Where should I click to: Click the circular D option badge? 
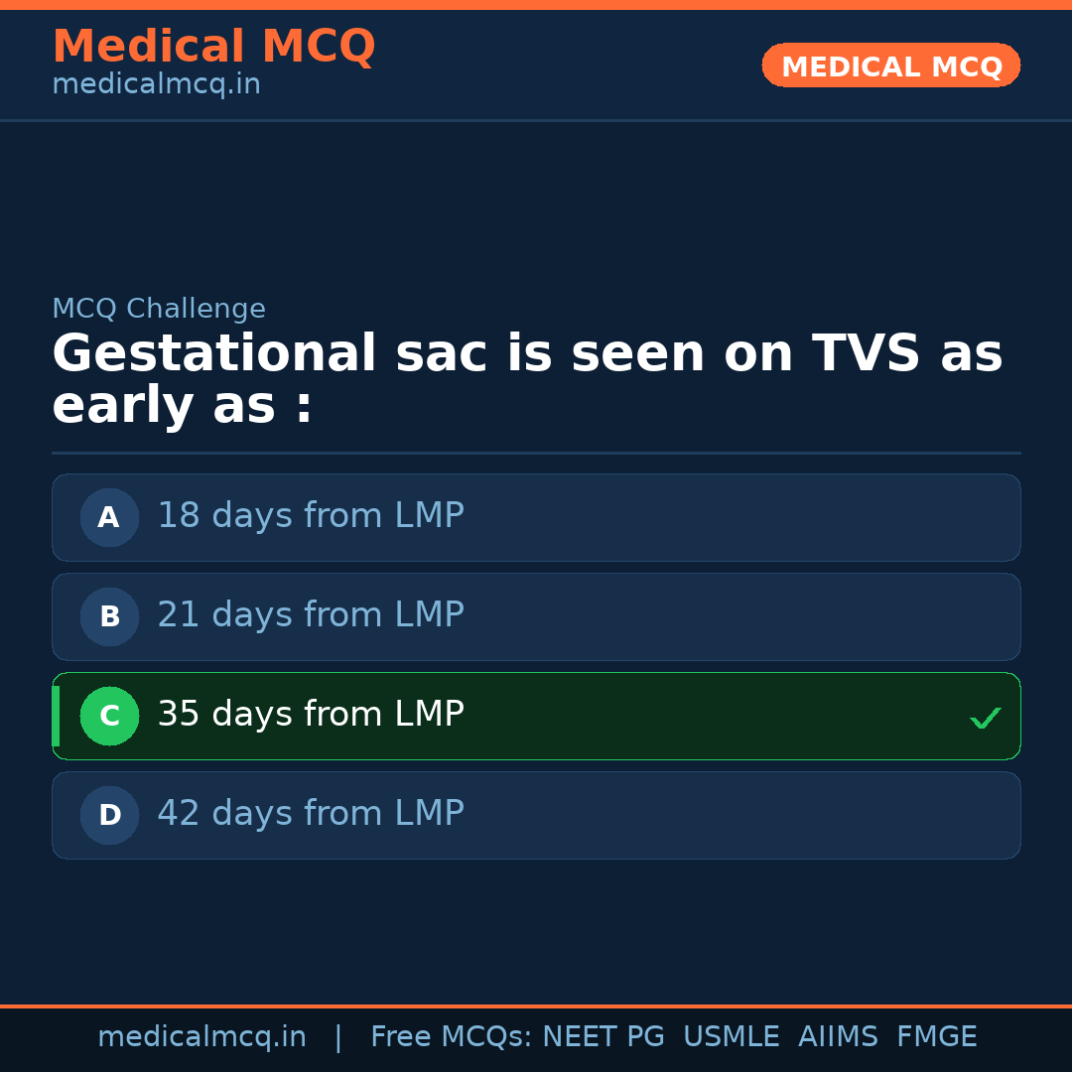point(109,815)
